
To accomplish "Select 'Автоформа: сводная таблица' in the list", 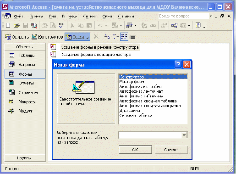I will (x=153, y=101).
